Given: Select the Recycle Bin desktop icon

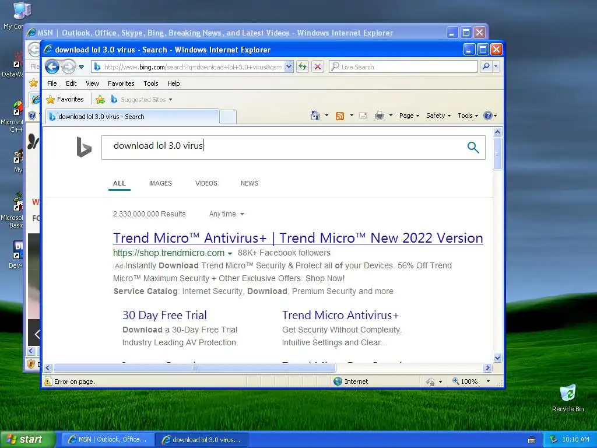Looking at the screenshot, I should (x=568, y=398).
